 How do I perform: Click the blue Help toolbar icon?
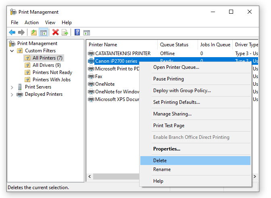point(77,33)
